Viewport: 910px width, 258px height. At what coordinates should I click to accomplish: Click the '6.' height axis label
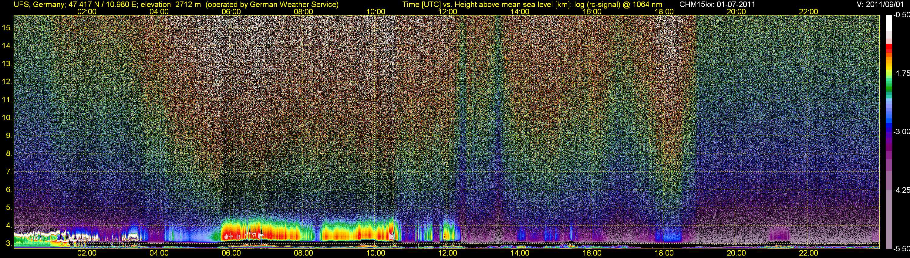9,190
